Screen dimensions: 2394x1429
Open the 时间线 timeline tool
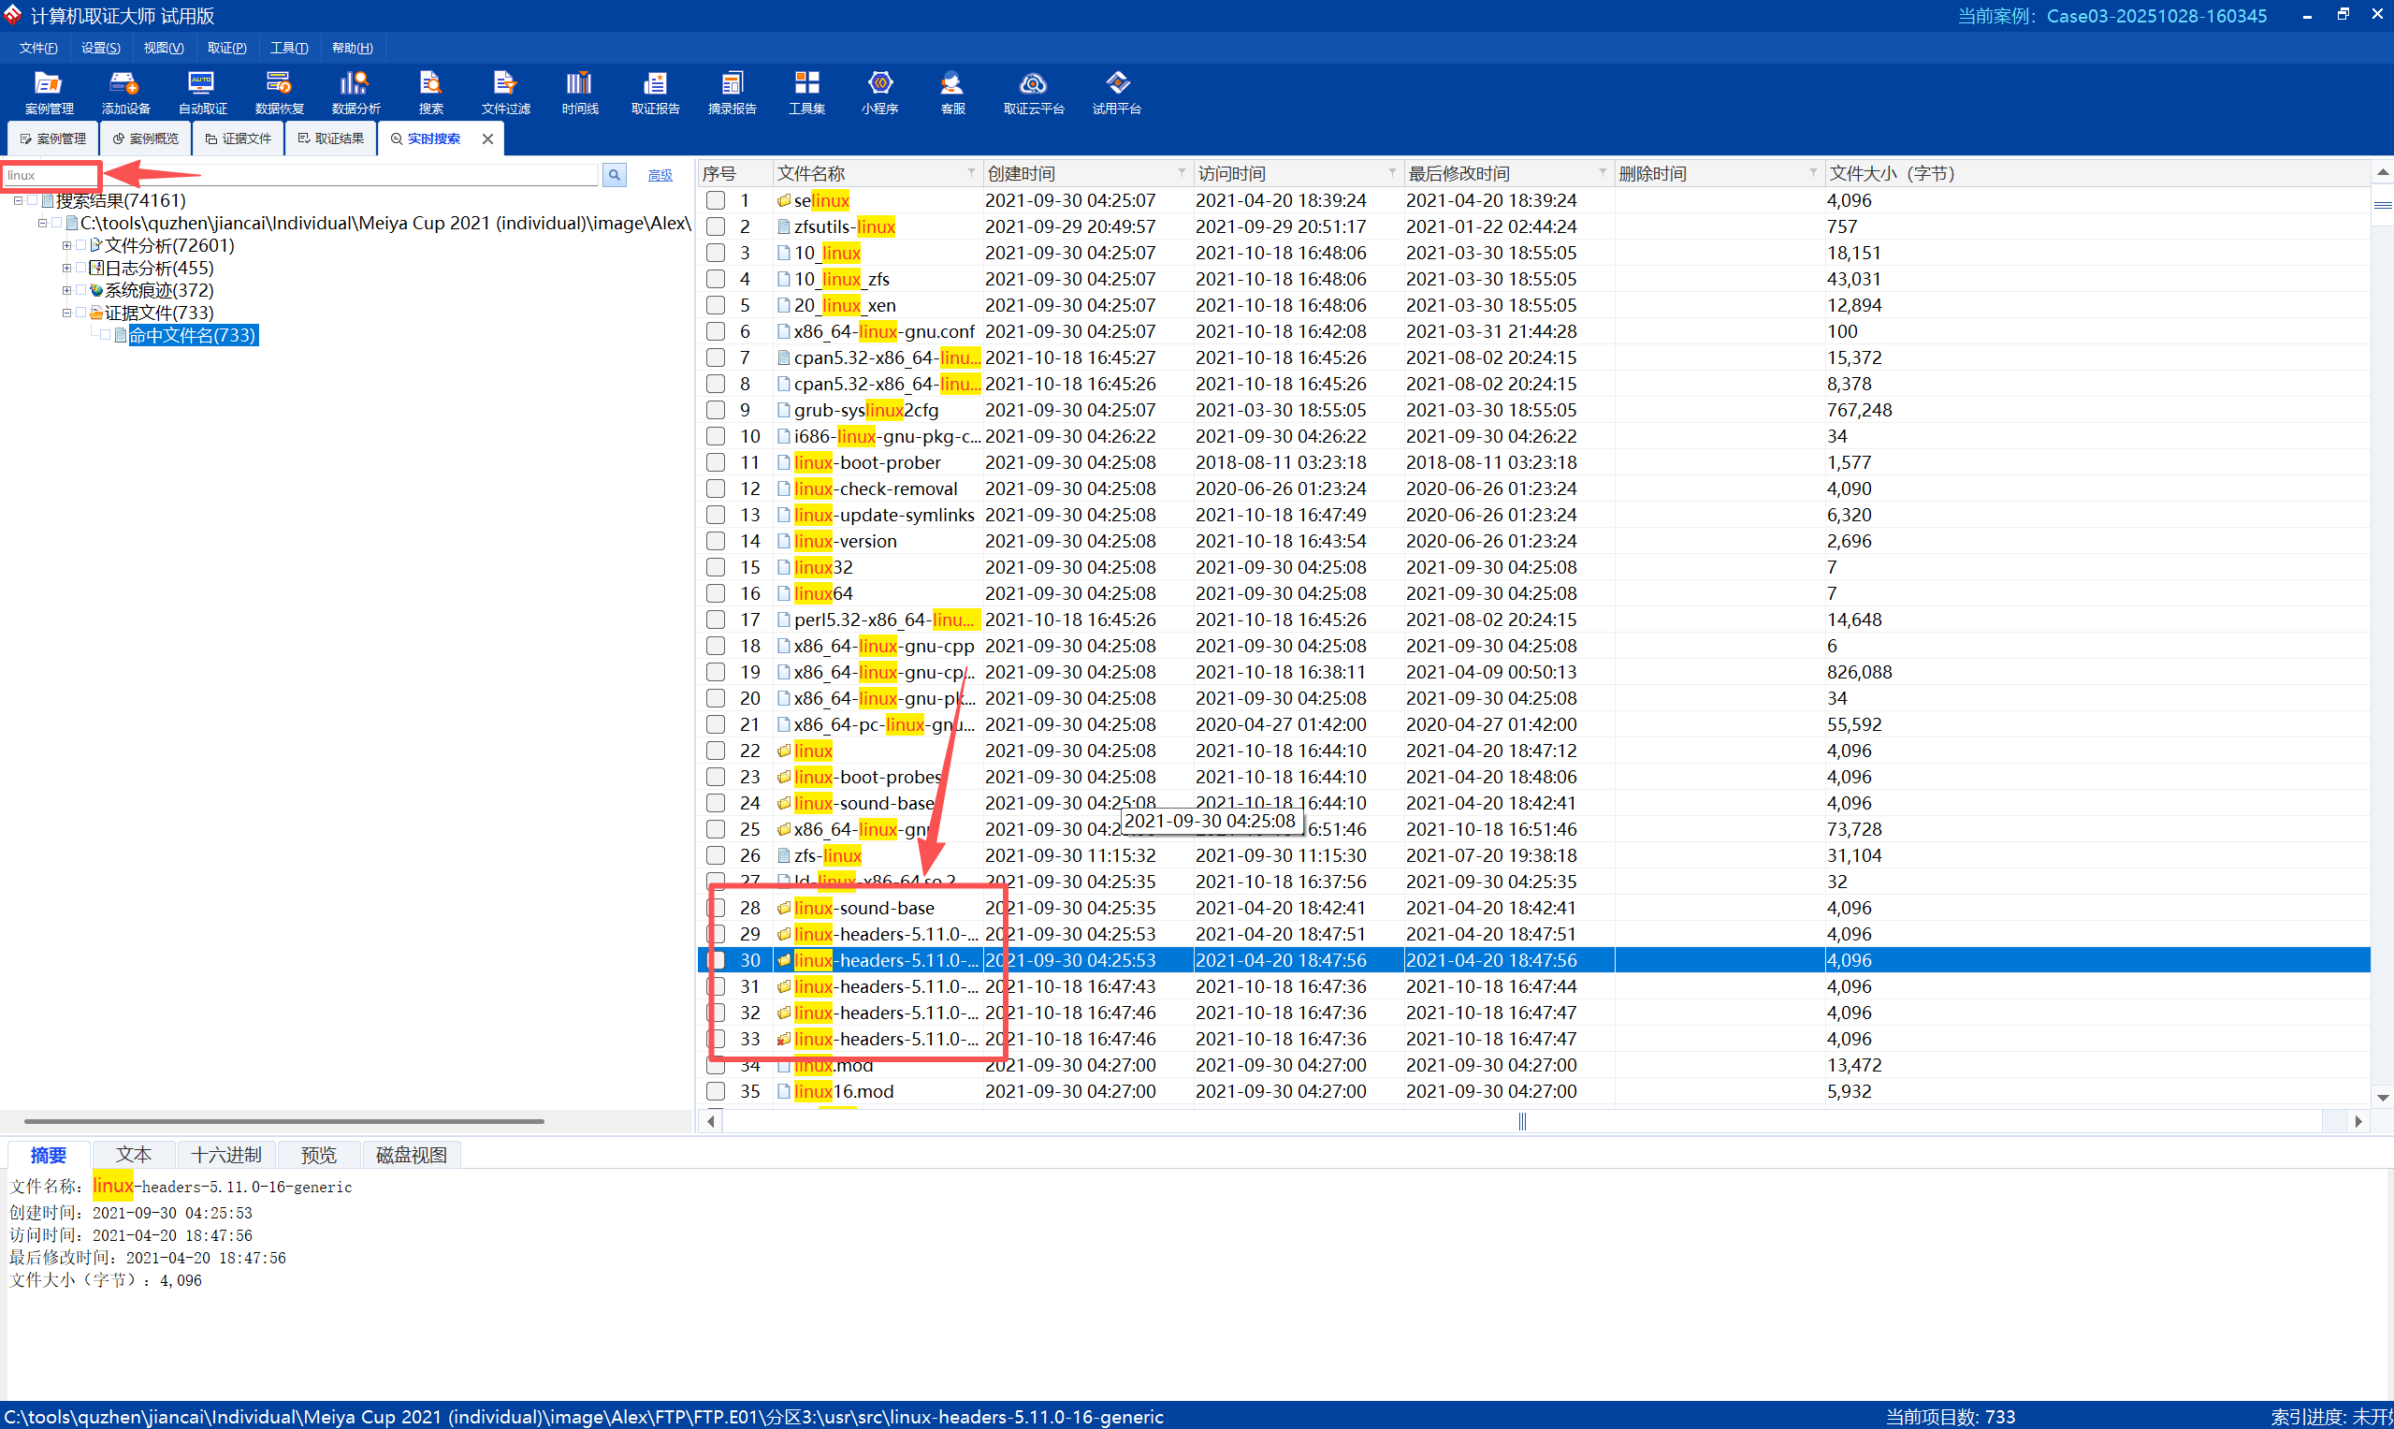579,93
